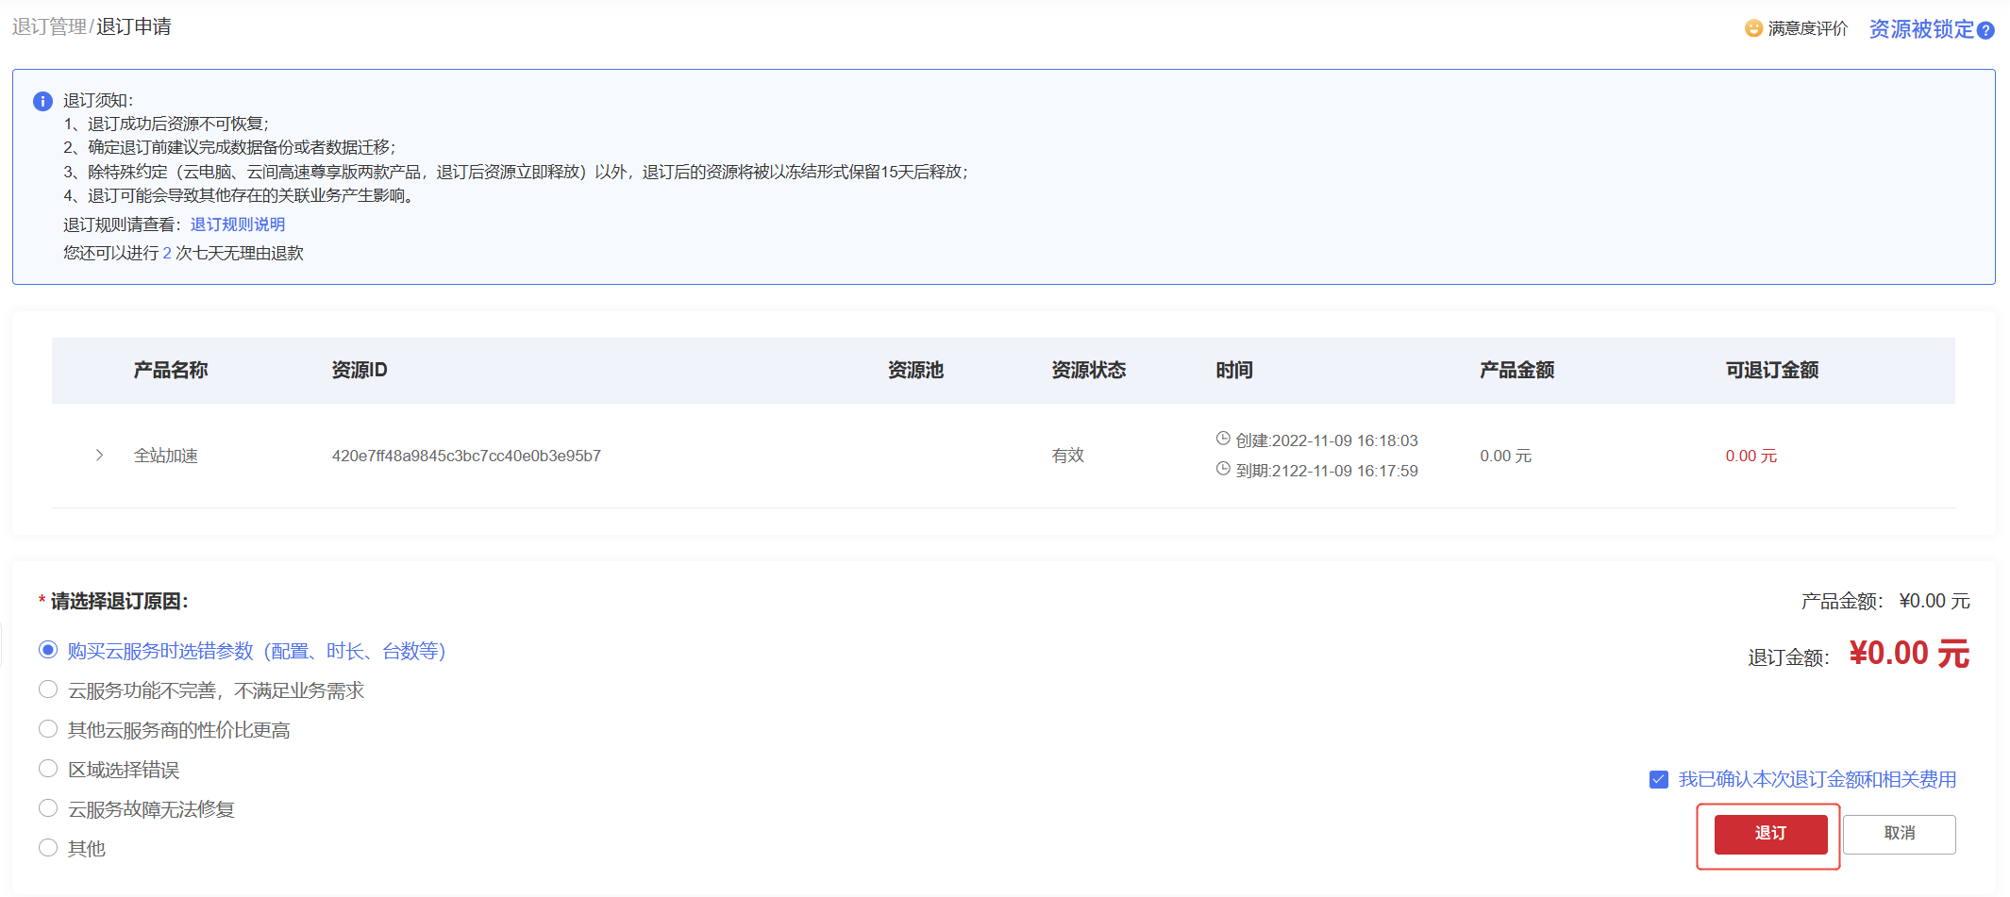Uncheck the 我已确认本次退订金额和相关费用 checkbox
The height and width of the screenshot is (897, 2010).
point(1658,779)
